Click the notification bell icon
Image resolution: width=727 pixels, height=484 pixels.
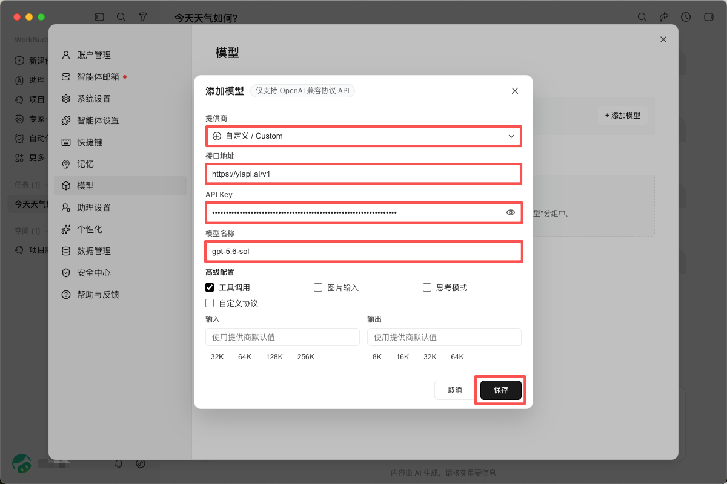click(119, 463)
